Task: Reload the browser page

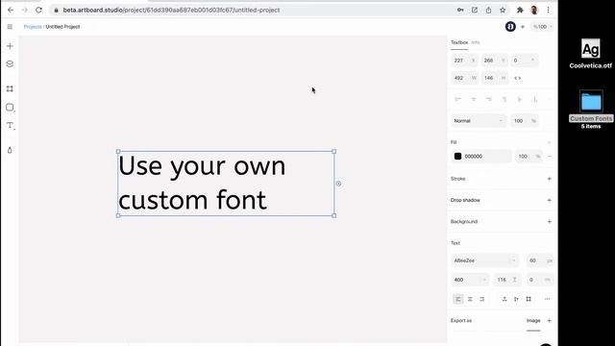Action: (x=38, y=10)
